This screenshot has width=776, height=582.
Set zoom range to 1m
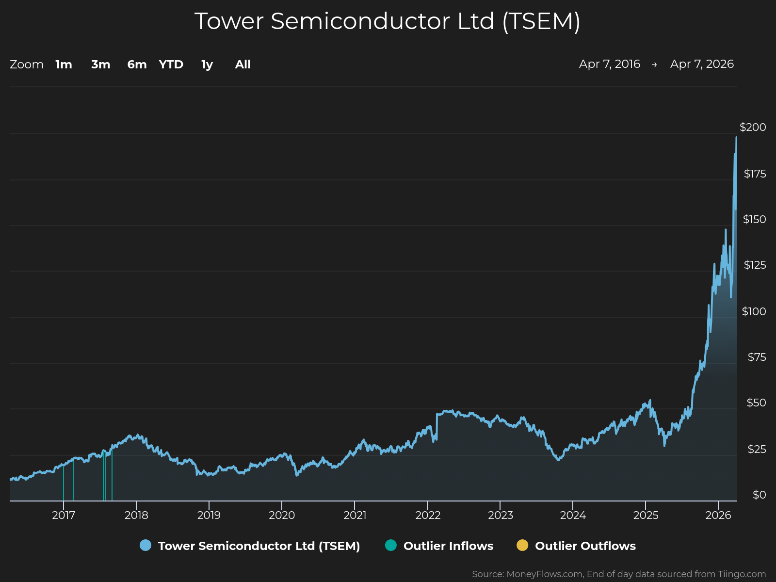coord(64,65)
